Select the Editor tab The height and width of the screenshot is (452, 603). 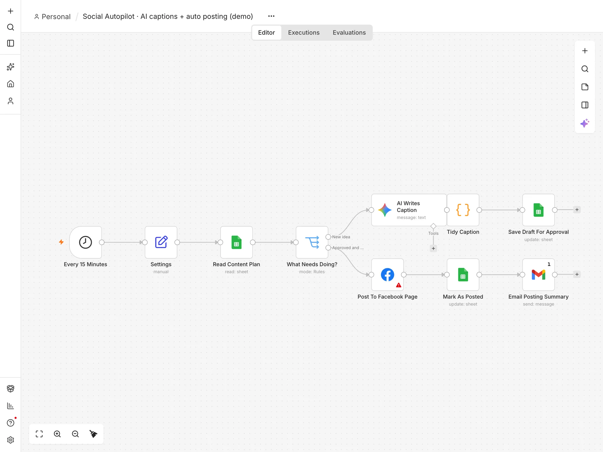266,33
